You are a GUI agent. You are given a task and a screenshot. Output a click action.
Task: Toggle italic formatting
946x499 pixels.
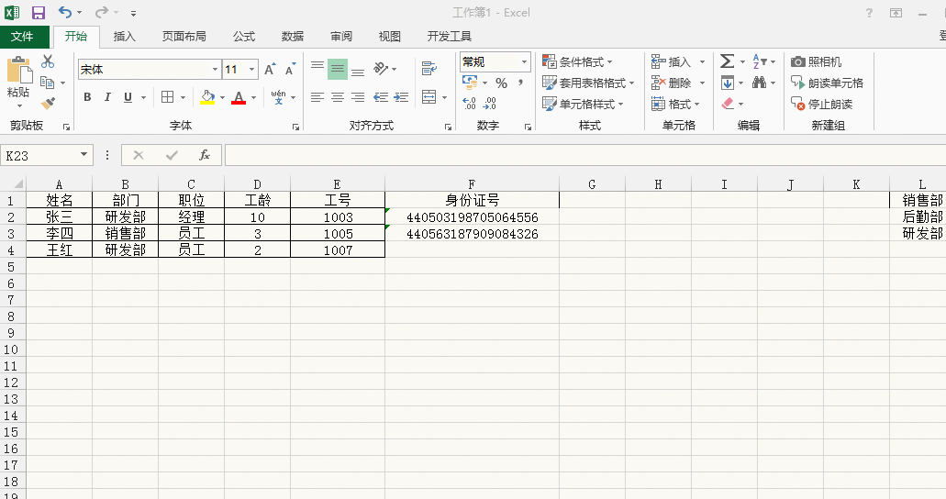107,97
